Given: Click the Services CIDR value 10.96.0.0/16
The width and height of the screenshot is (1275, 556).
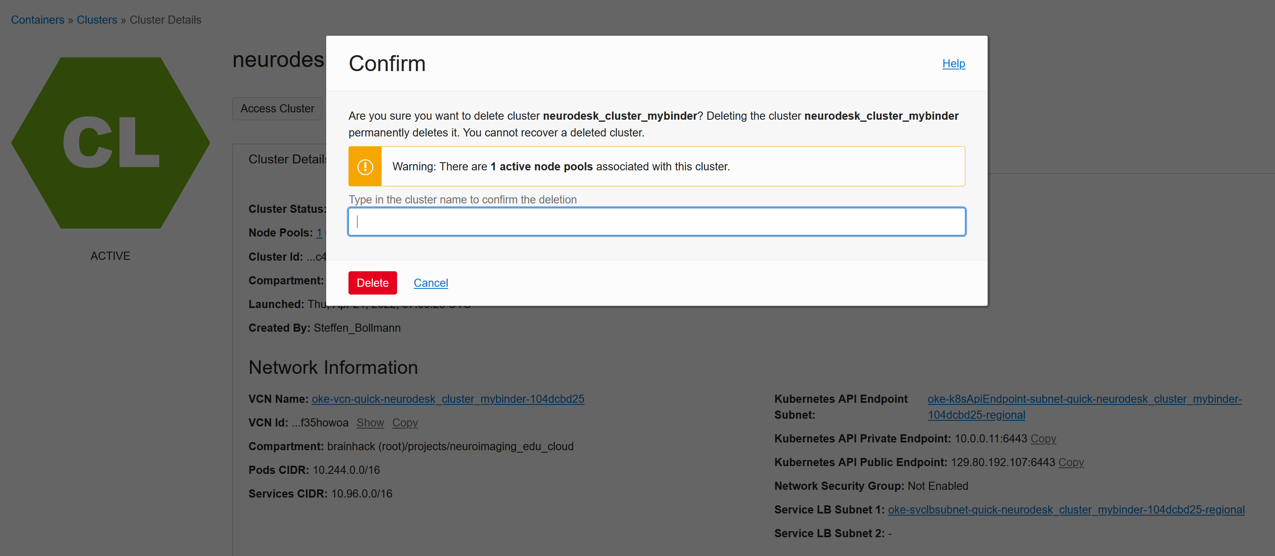Looking at the screenshot, I should [361, 493].
